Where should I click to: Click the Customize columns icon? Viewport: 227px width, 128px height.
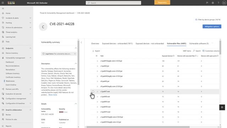(203, 51)
